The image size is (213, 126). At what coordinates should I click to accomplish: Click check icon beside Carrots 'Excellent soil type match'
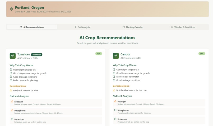[114, 77]
